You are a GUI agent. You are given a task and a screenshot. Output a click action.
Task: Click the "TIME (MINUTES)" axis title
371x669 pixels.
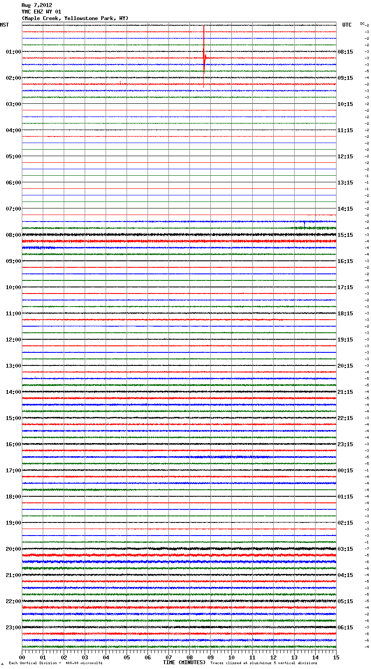184,662
